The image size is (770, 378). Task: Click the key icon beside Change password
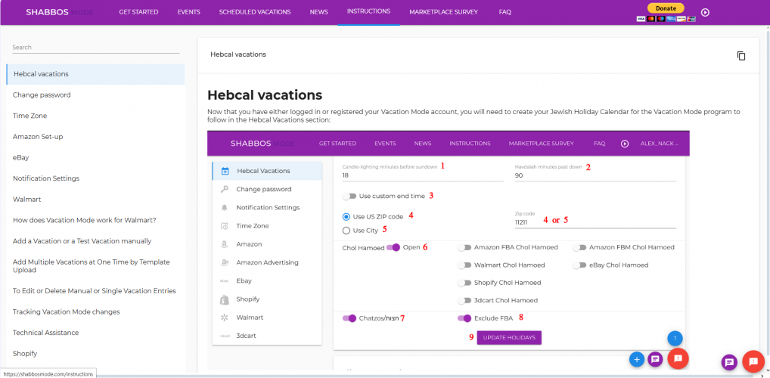point(225,189)
